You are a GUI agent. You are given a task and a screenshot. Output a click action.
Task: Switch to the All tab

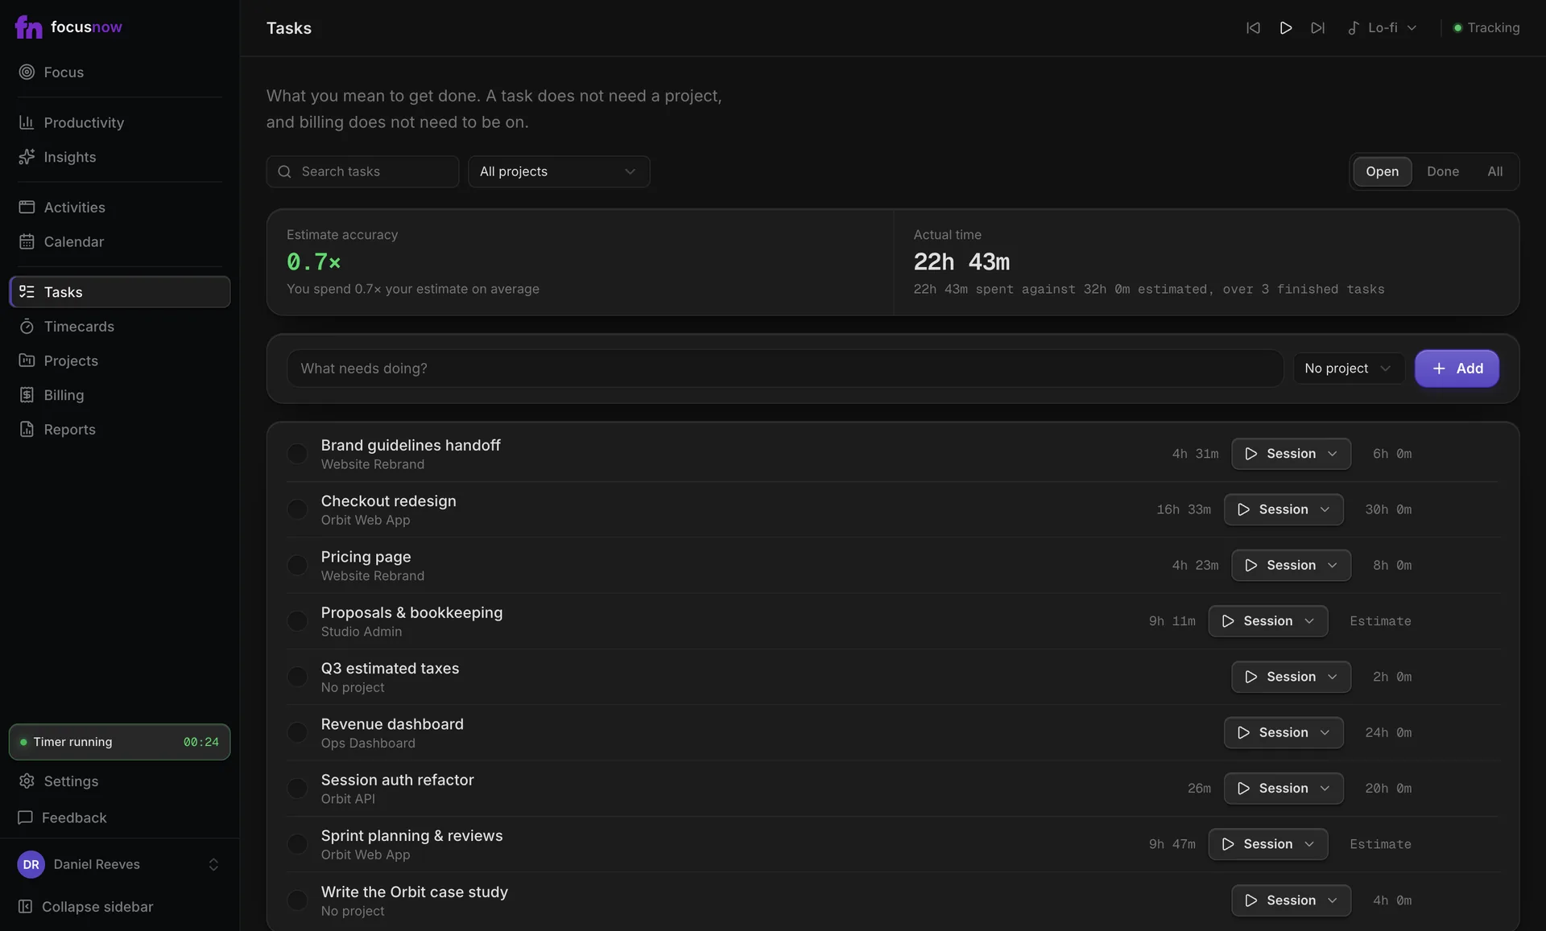point(1494,171)
